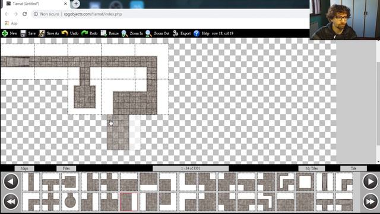This screenshot has width=380, height=214.
Task: Click the address bar URL rpgobjects.com
Action: (x=93, y=14)
